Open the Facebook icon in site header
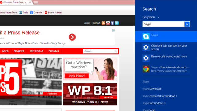The height and width of the screenshot is (111, 197). pos(112,23)
